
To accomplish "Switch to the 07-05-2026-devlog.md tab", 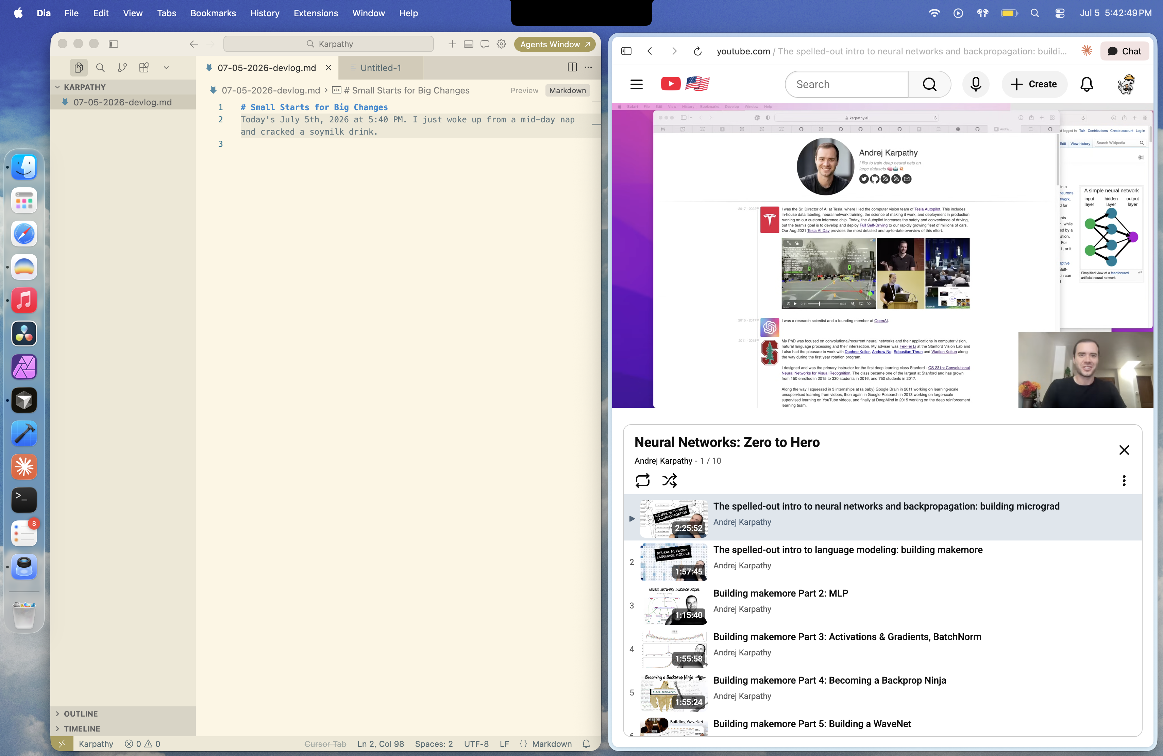I will [x=267, y=68].
